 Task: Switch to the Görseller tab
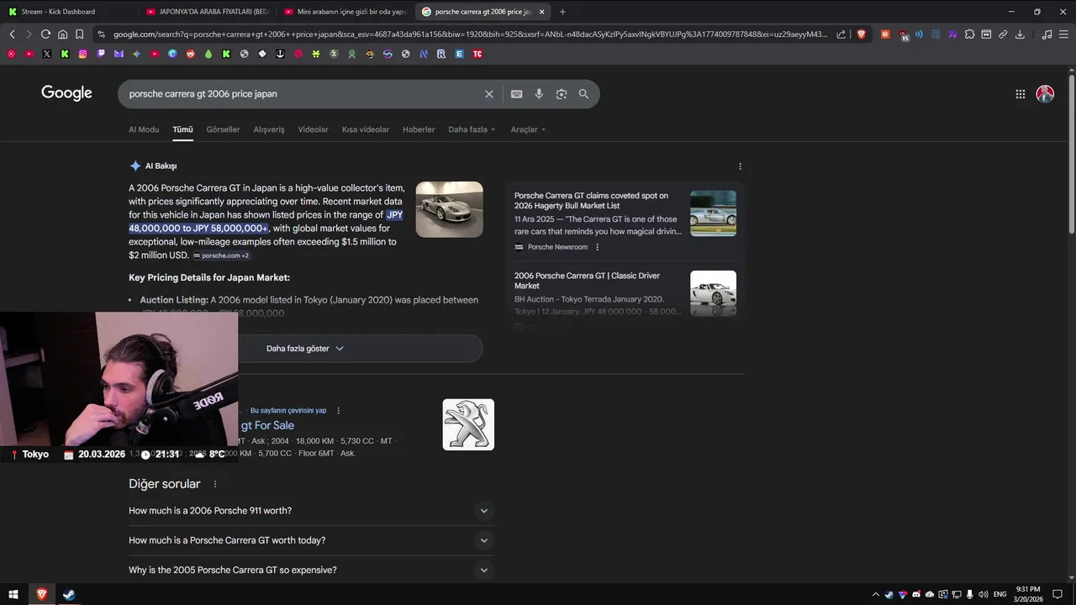click(223, 129)
